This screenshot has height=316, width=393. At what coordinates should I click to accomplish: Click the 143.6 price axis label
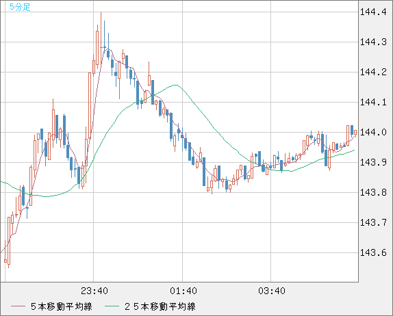coord(373,252)
